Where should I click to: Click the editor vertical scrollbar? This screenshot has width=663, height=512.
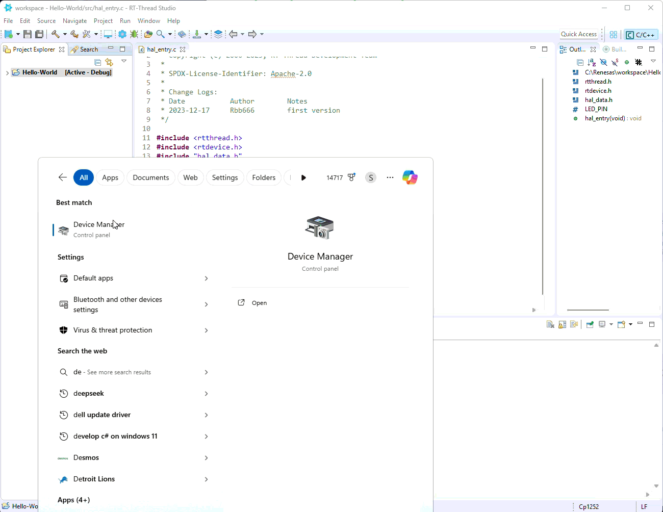click(x=543, y=186)
